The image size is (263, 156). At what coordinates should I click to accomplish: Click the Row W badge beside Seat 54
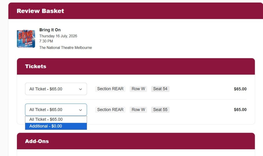138,89
